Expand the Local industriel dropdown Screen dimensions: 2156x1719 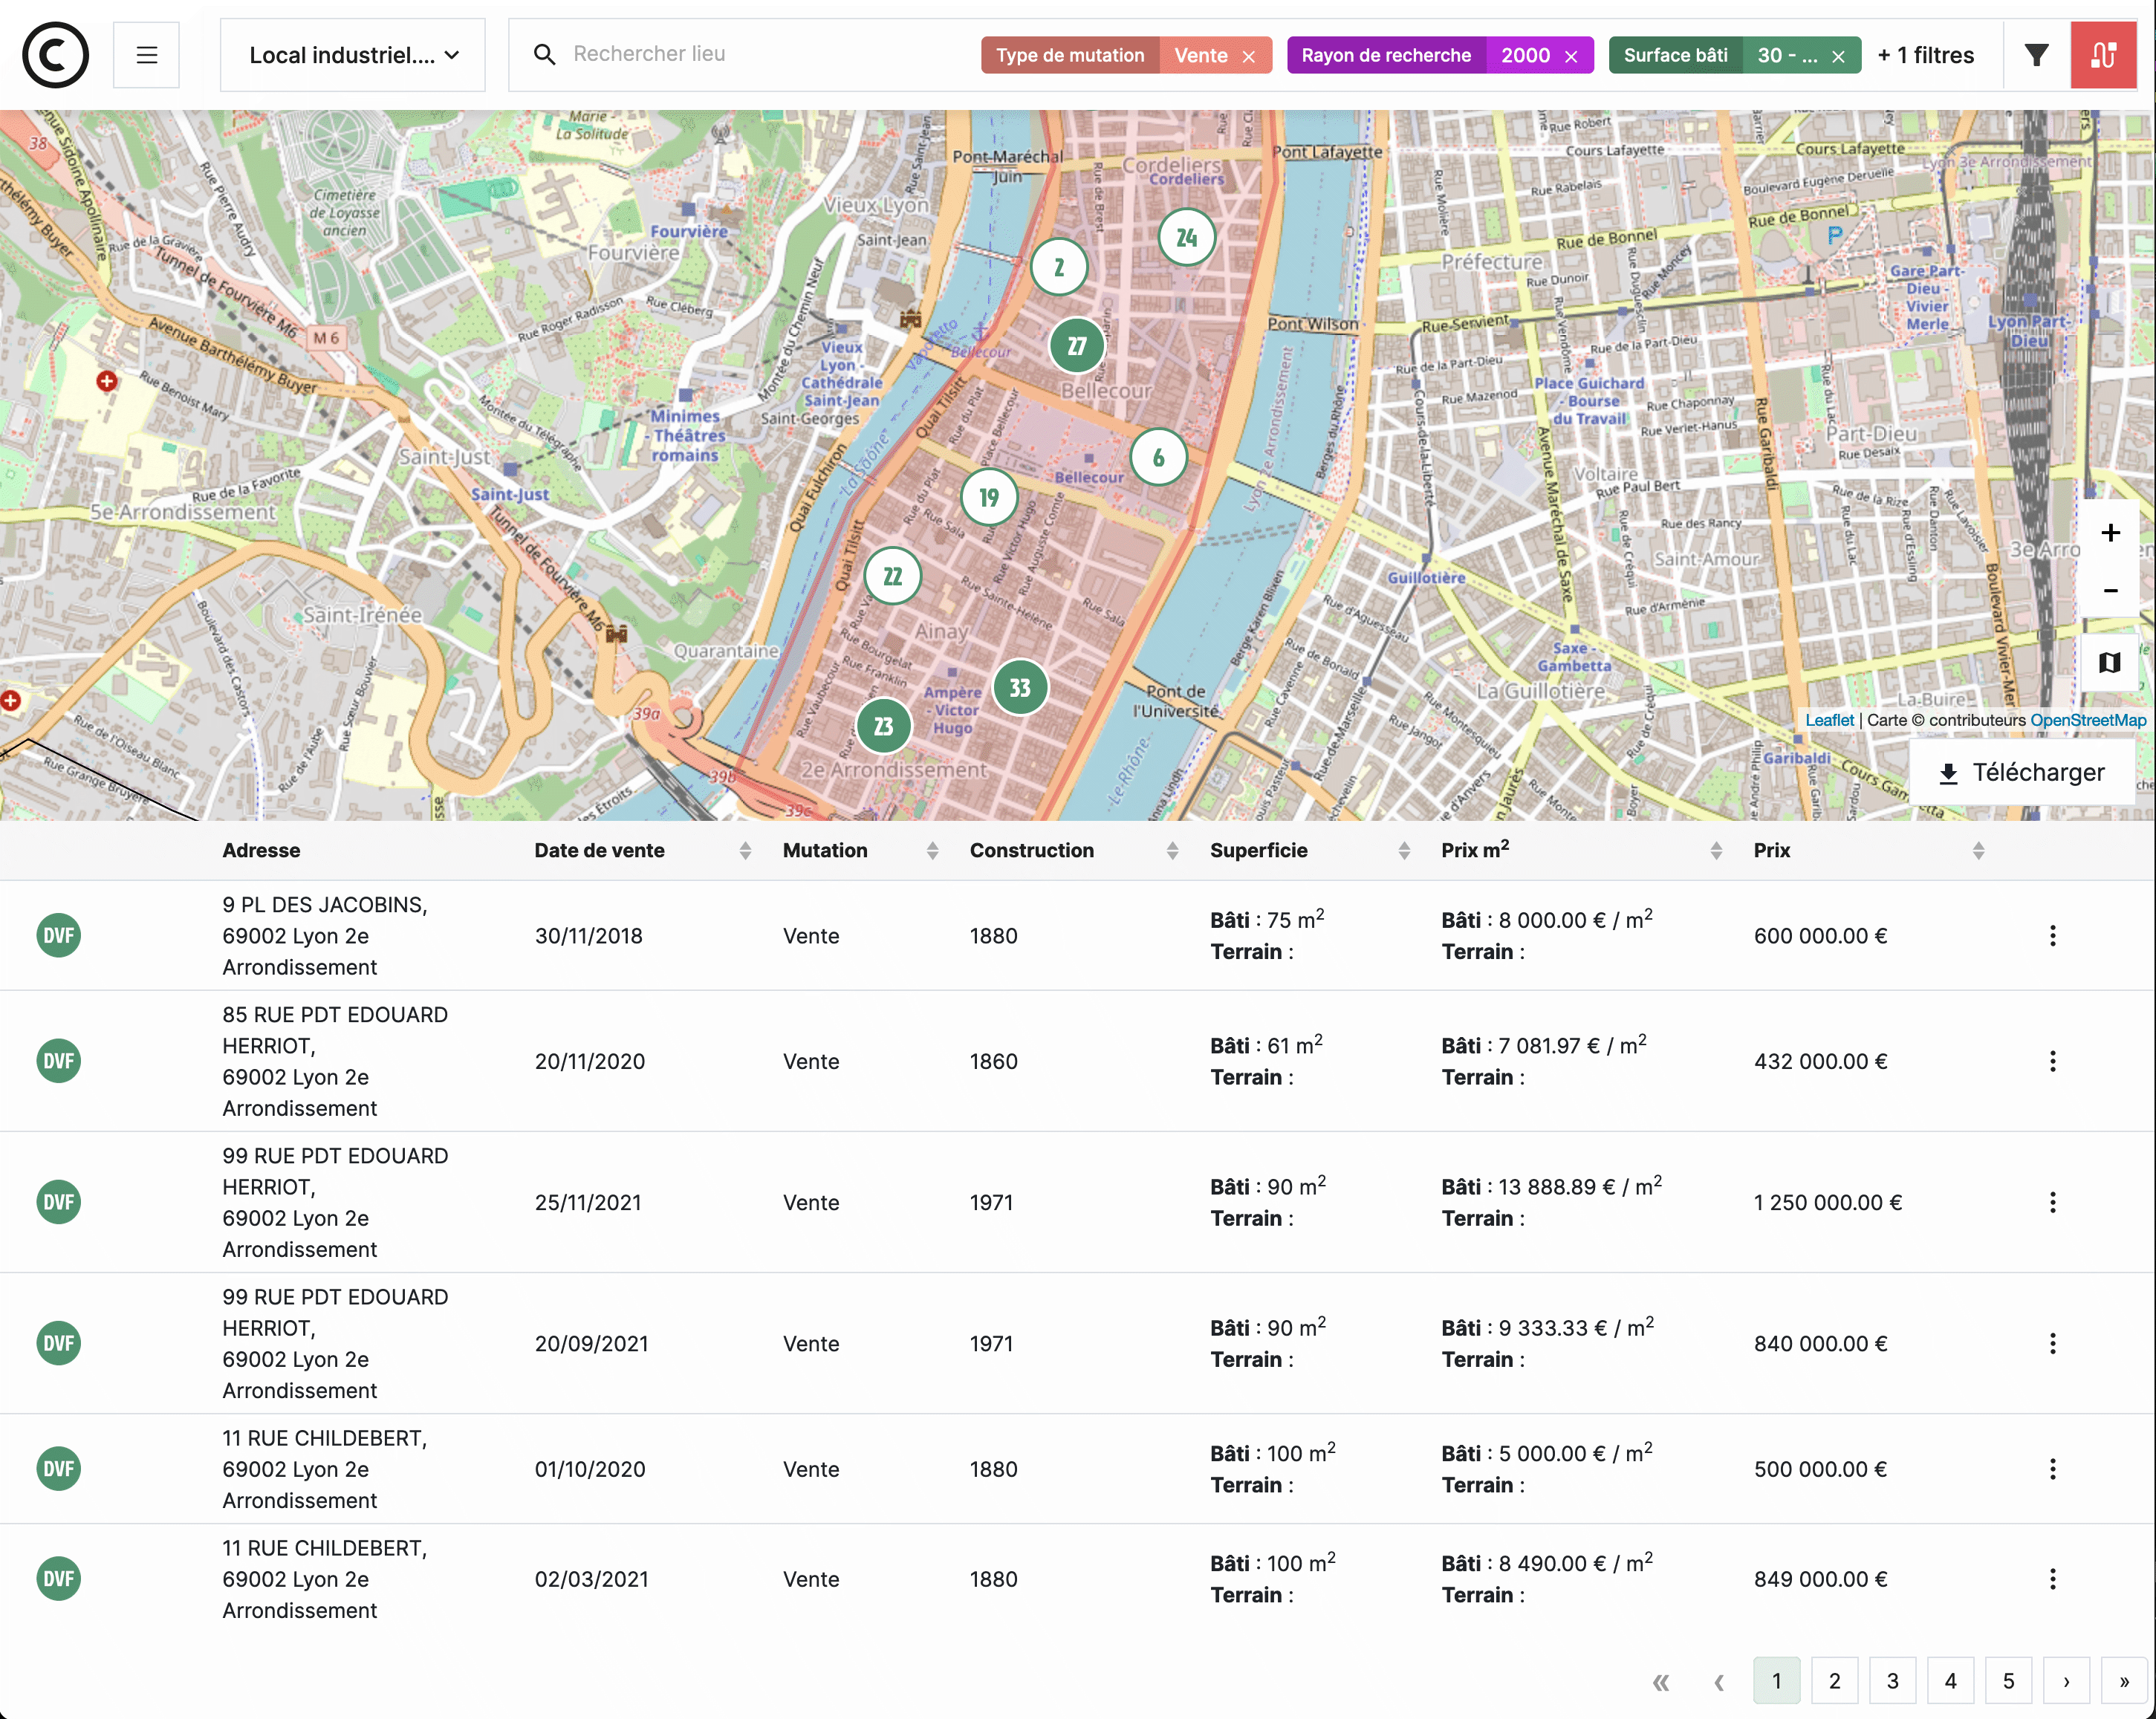[x=353, y=55]
